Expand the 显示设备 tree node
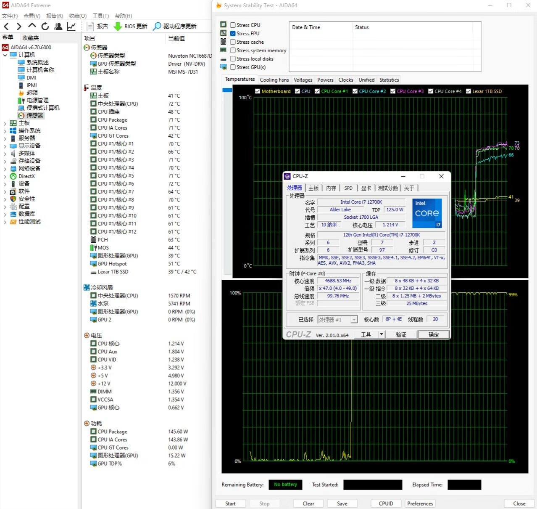Screen dimensions: 537x509 click(5, 146)
